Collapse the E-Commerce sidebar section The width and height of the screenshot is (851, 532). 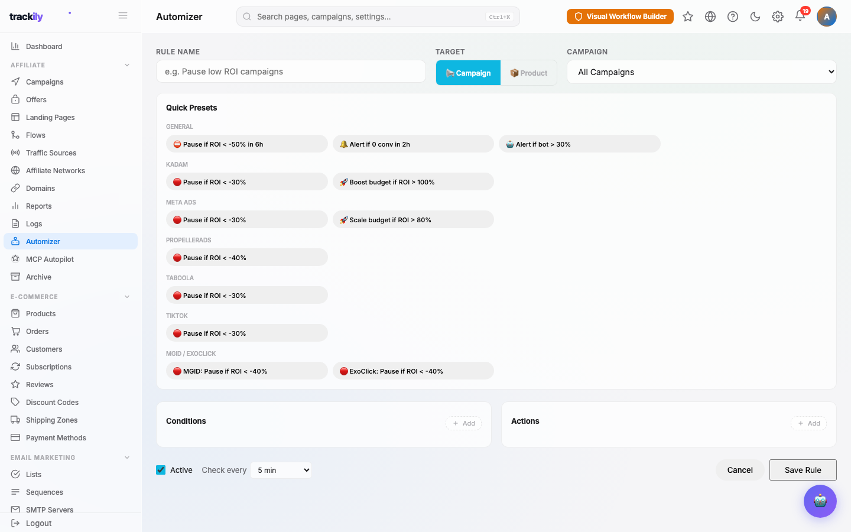[70, 297]
